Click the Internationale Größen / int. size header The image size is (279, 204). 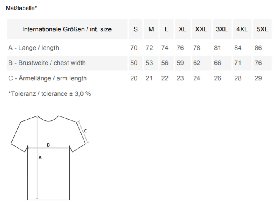pos(67,29)
